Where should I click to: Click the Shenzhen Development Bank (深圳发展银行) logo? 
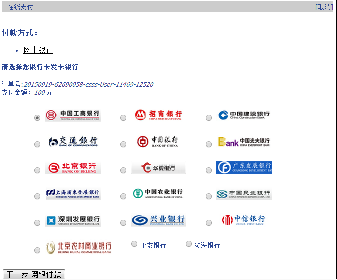[x=73, y=220]
